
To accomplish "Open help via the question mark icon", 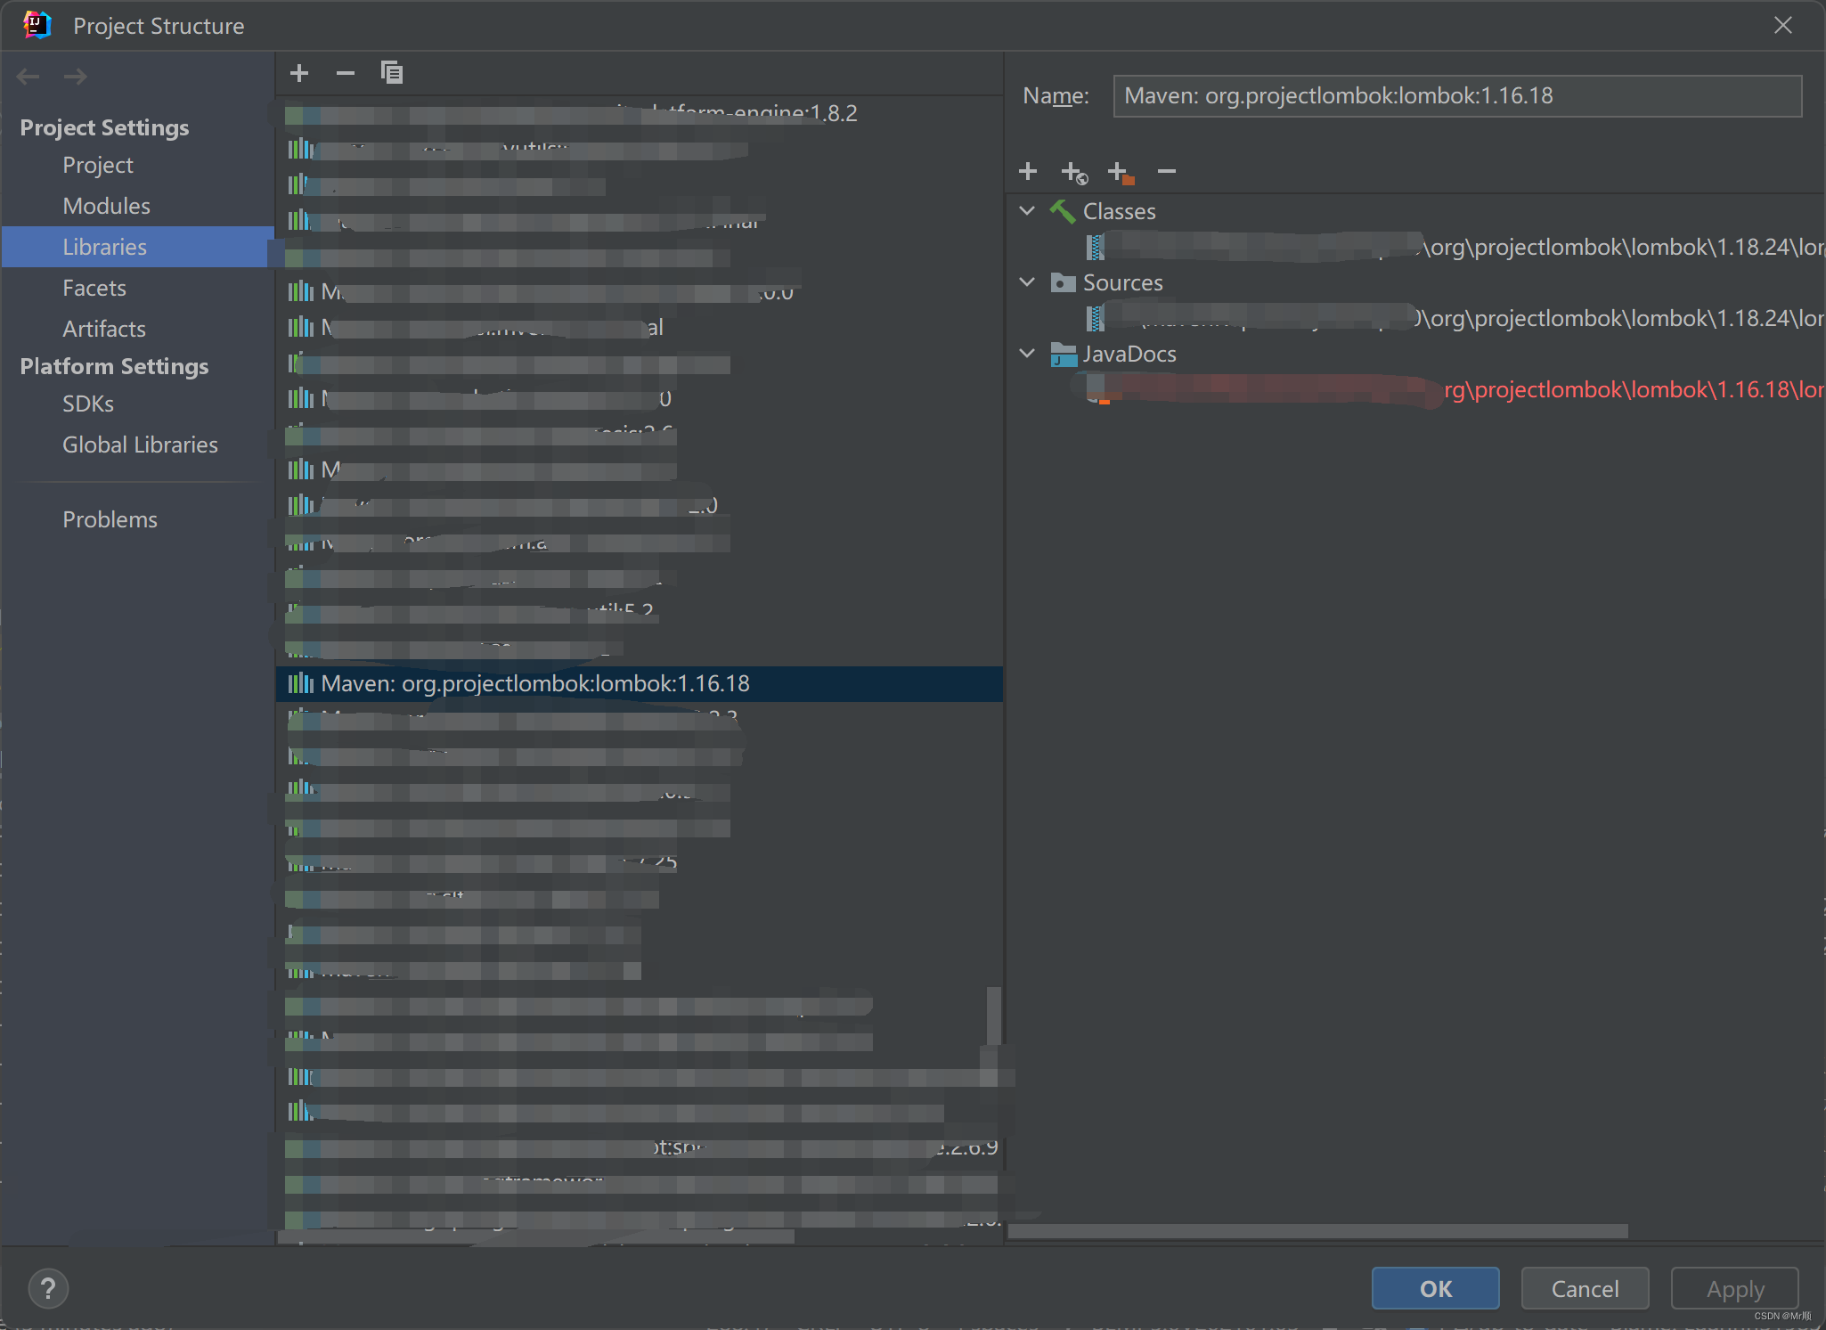I will click(x=48, y=1288).
